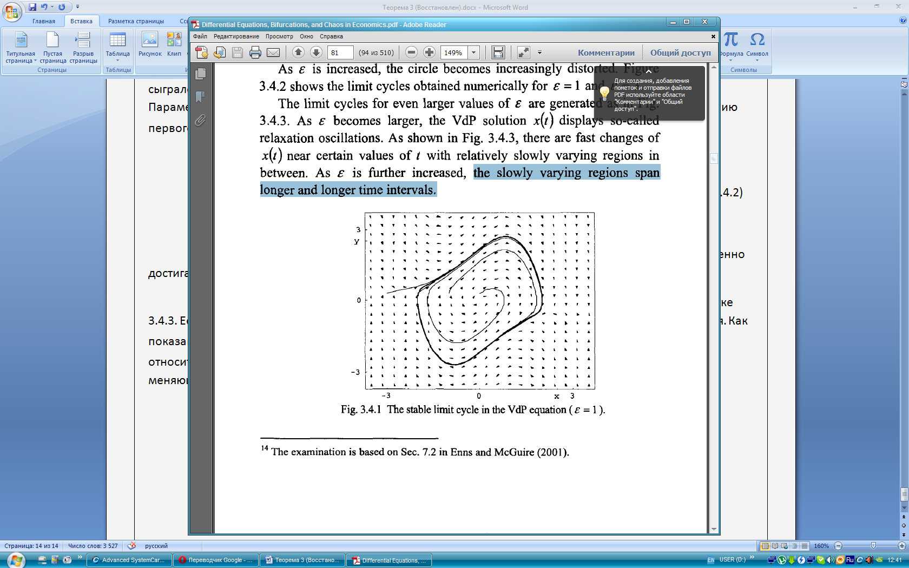
Task: Switch Word to draft view
Action: [x=805, y=546]
